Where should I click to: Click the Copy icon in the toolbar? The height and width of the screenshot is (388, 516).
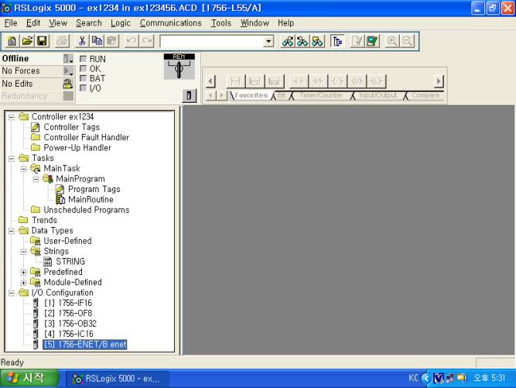click(96, 39)
